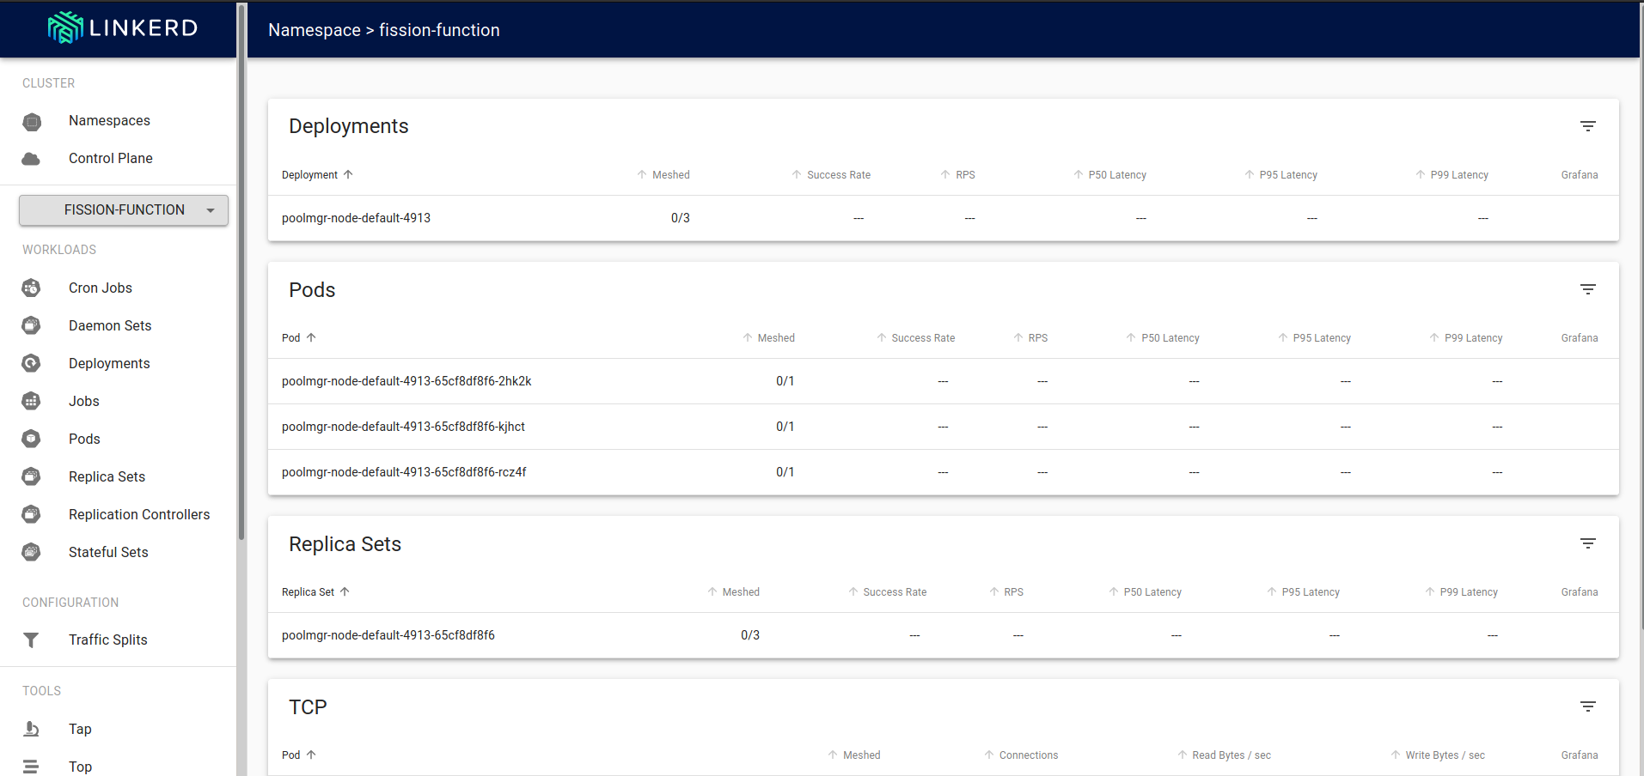Select the Cron Jobs icon
The image size is (1644, 776).
click(32, 288)
